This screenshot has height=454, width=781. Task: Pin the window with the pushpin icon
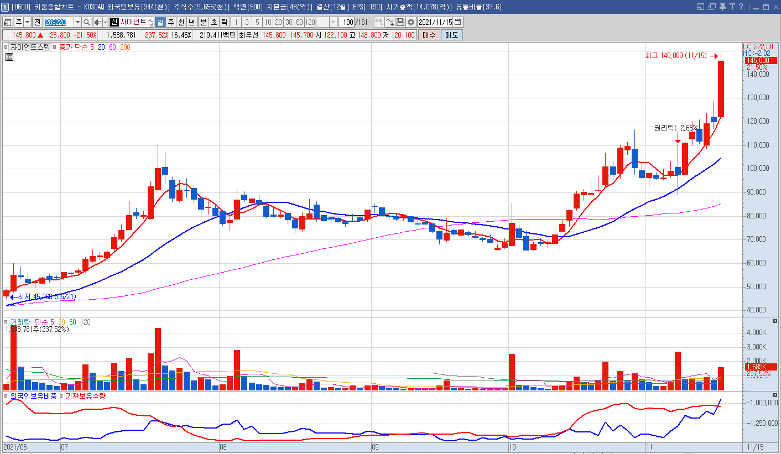pyautogui.click(x=722, y=7)
